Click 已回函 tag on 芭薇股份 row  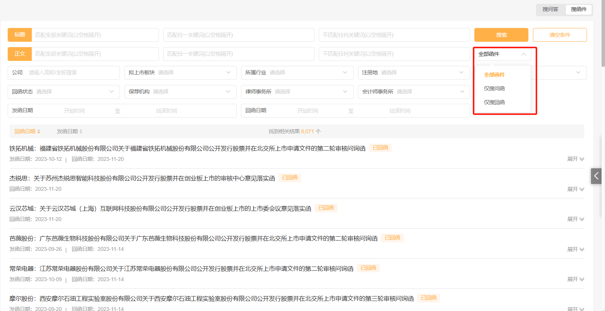coord(392,238)
